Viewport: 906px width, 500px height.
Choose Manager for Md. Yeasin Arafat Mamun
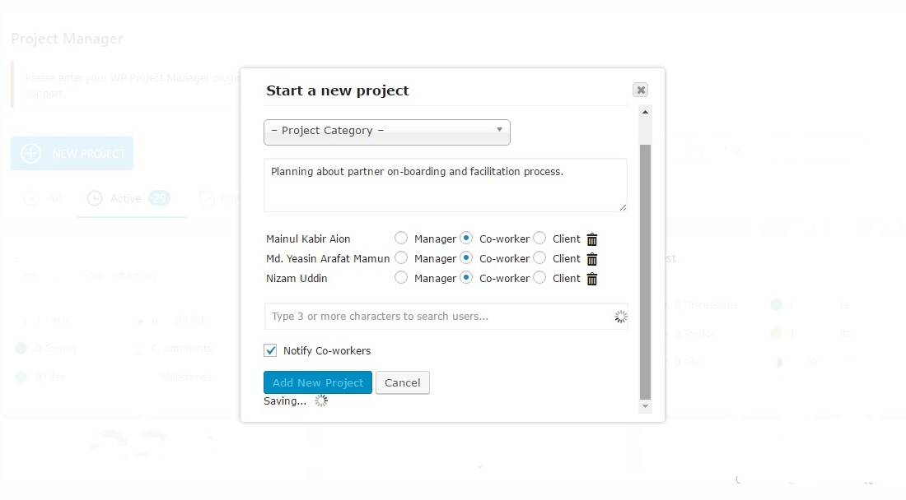coord(401,257)
